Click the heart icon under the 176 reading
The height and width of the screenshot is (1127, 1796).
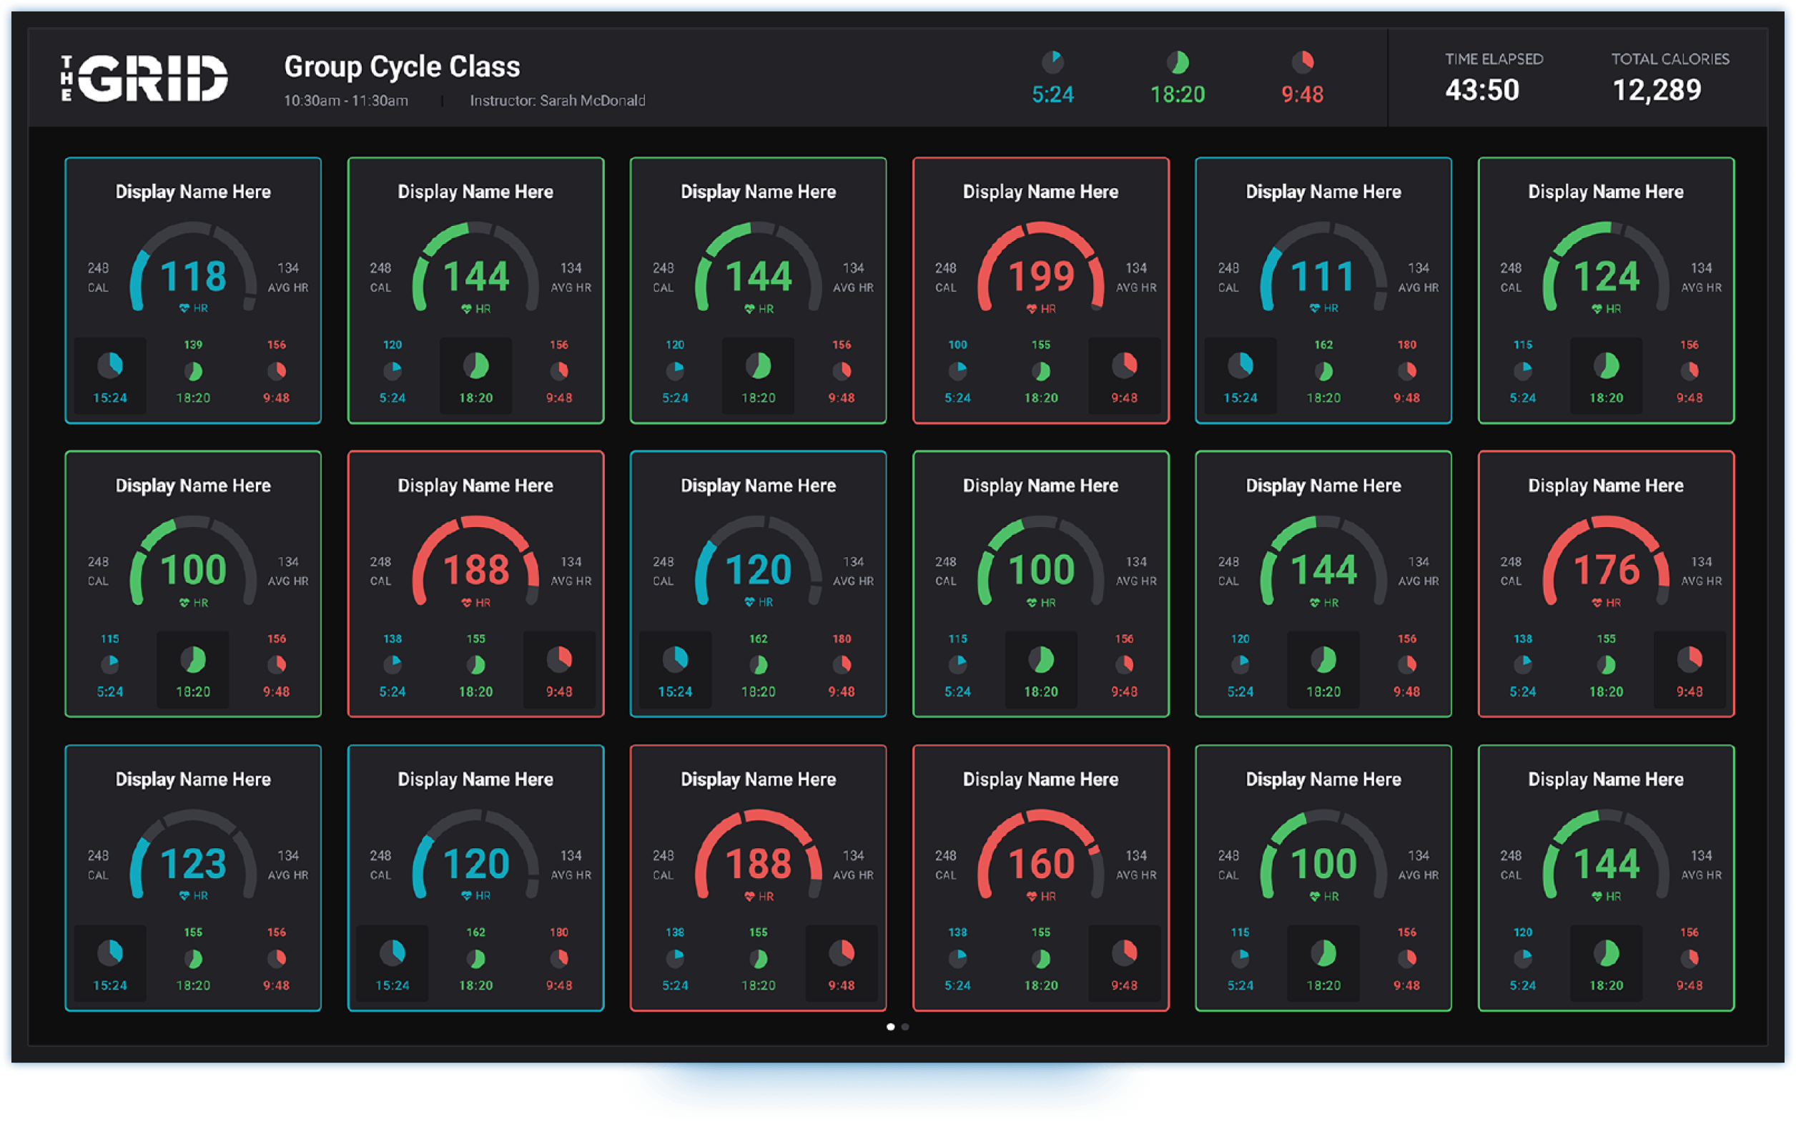(1597, 602)
